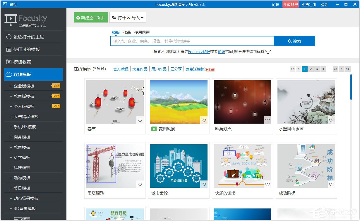
Task: Open the 打开 & 导入 dropdown
Action: [x=128, y=18]
